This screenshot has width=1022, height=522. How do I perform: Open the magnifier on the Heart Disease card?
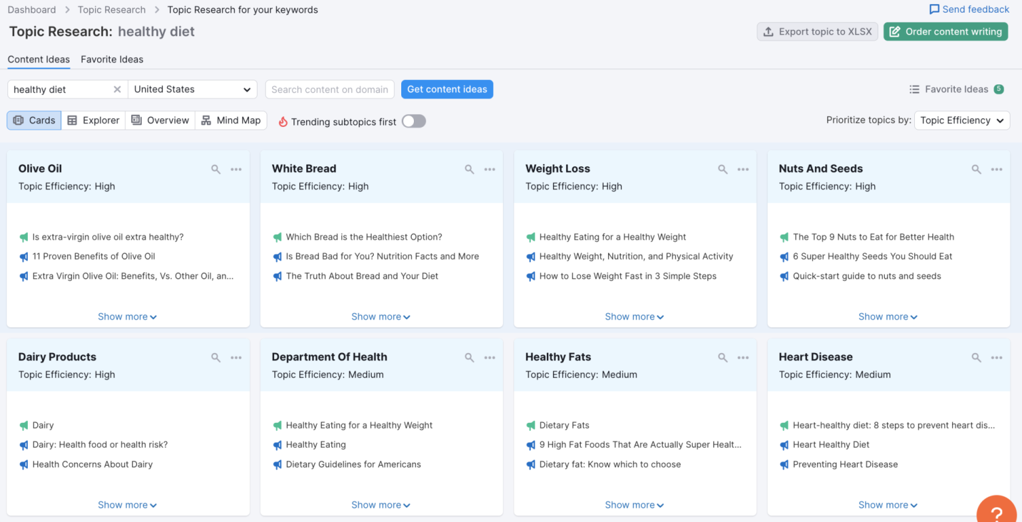click(x=976, y=357)
